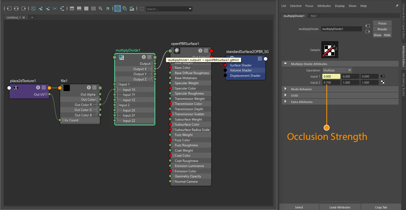
Task: Open the List menu
Action: pos(284,6)
